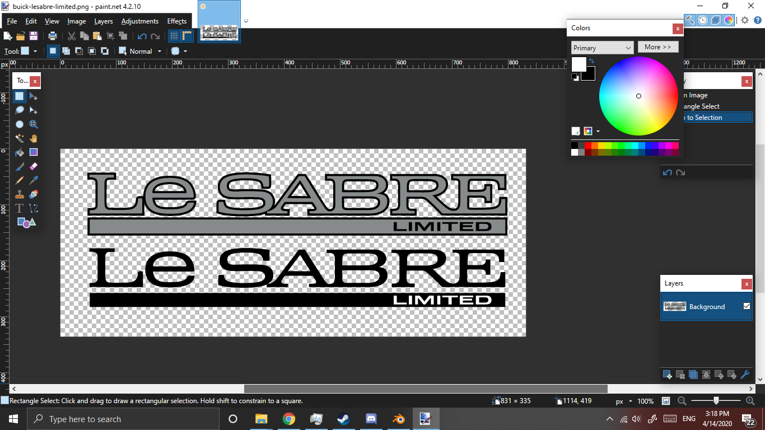This screenshot has height=430, width=765.
Task: Select the Line/Curve tool
Action: (x=34, y=208)
